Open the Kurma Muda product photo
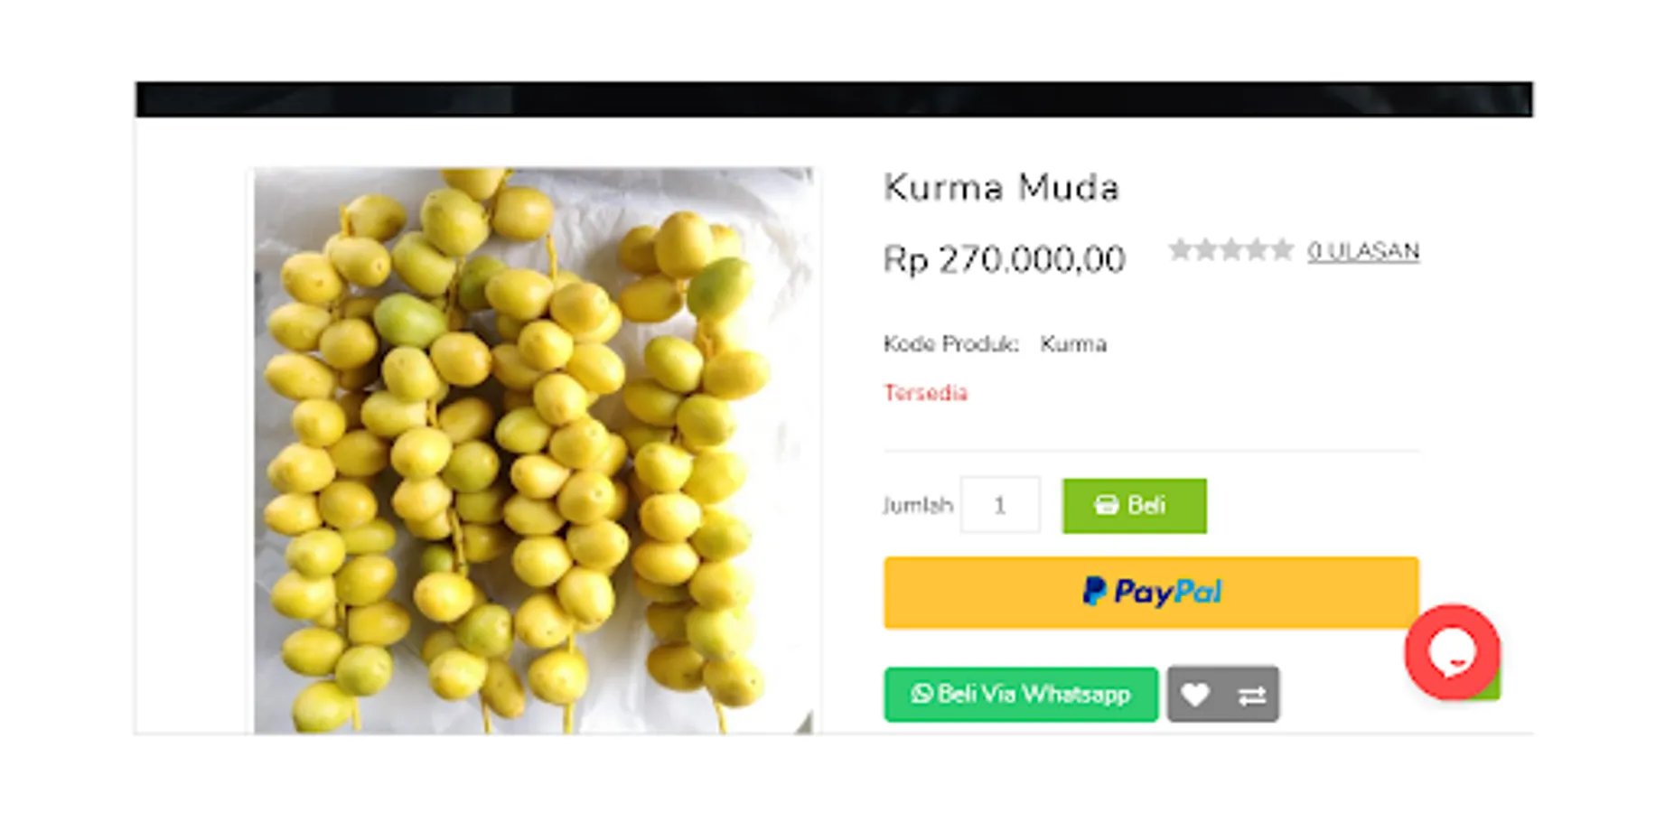The height and width of the screenshot is (813, 1665). (x=533, y=450)
